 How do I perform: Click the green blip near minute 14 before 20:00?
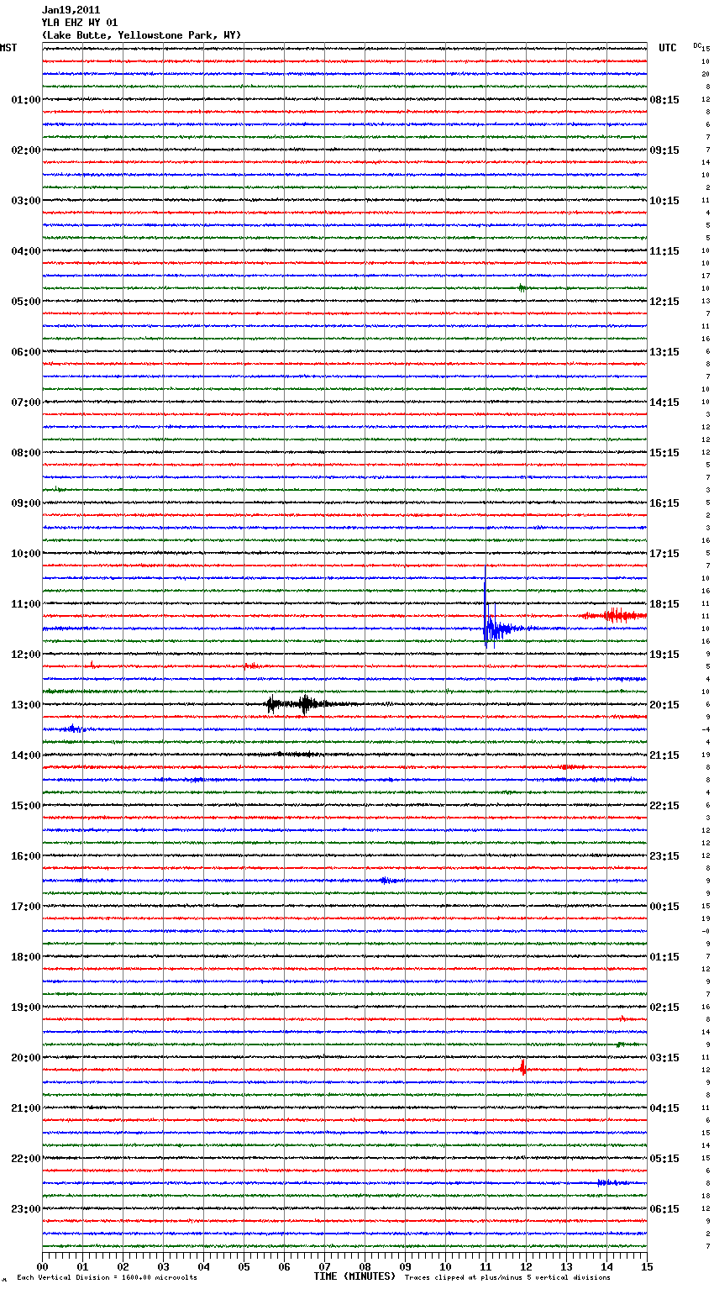(621, 1044)
